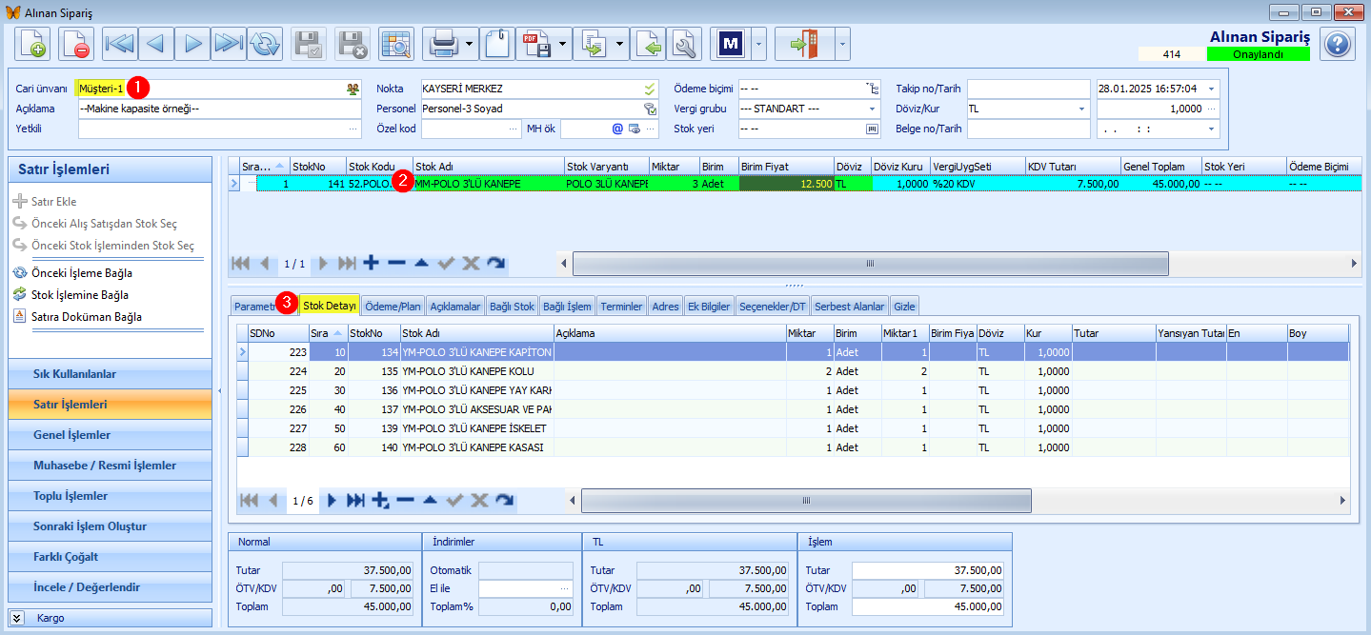Click the exit door icon
The width and height of the screenshot is (1371, 635).
805,44
